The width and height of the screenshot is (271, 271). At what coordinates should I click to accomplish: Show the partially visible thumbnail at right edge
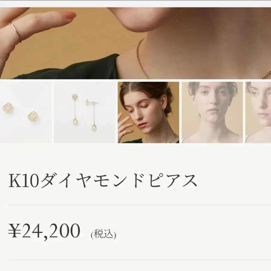pos(258,112)
